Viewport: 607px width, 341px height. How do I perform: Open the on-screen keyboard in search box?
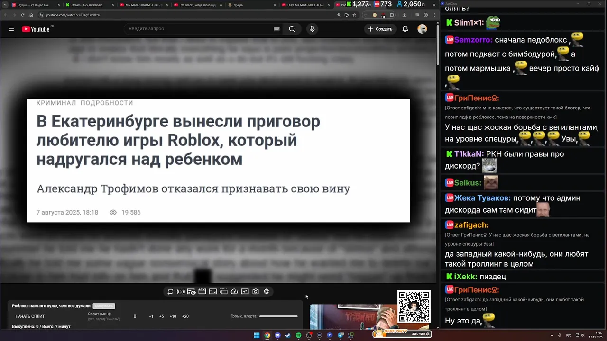pyautogui.click(x=276, y=29)
